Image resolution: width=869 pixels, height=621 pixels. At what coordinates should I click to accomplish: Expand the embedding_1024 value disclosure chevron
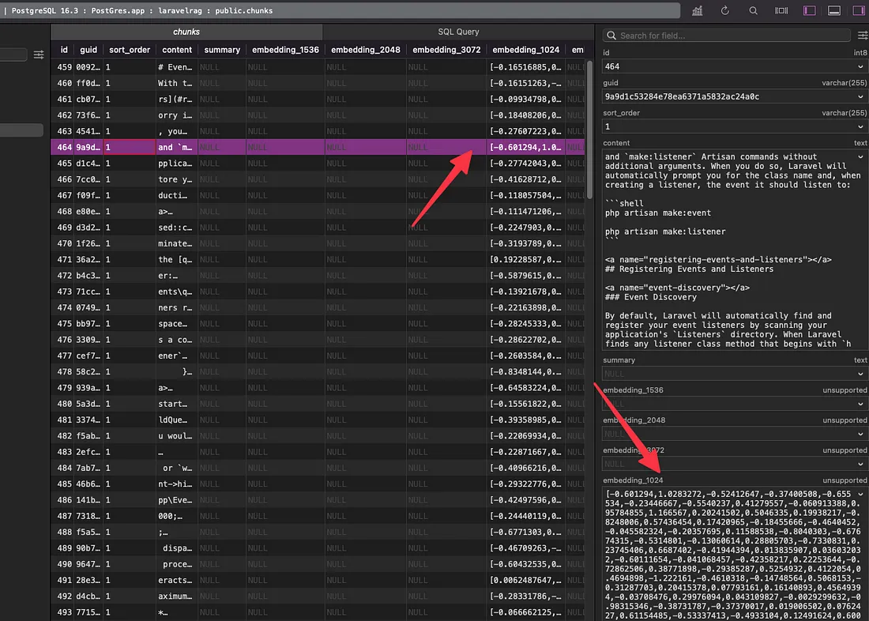pos(860,493)
